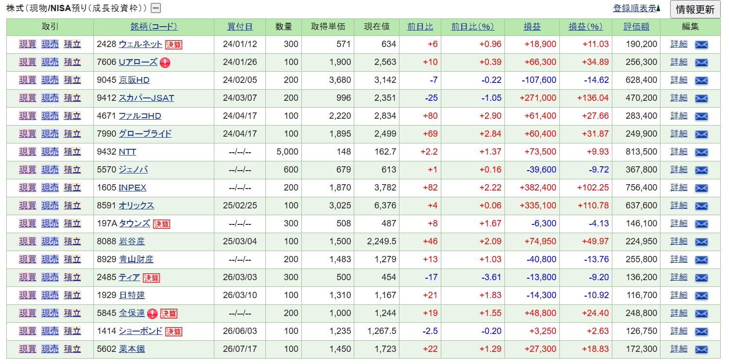Sort by 前日比 column header
This screenshot has width=729, height=364.
pos(420,27)
